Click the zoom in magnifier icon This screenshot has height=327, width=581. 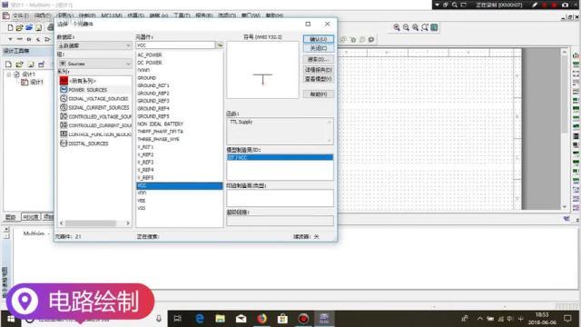pyautogui.click(x=397, y=27)
